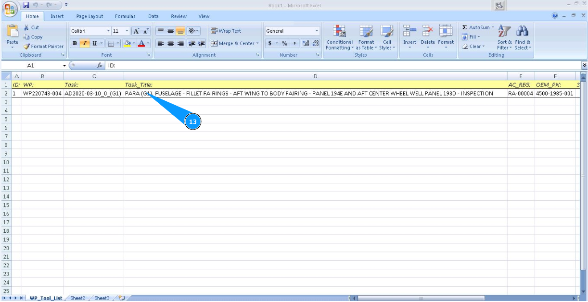Viewport: 588px width, 302px height.
Task: Open the font name Calibri dropdown
Action: [x=108, y=31]
